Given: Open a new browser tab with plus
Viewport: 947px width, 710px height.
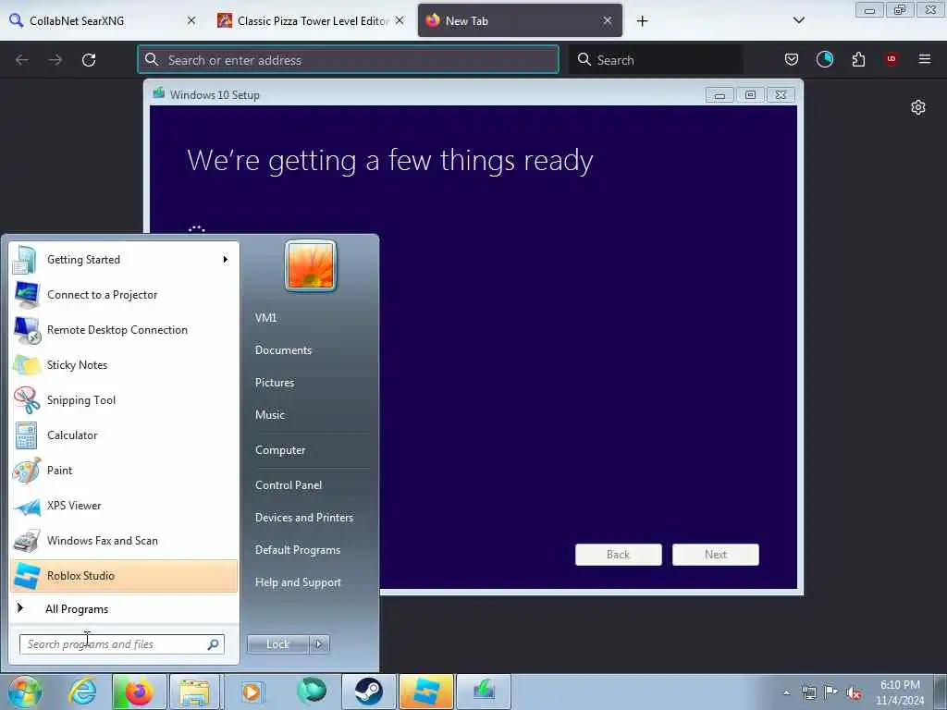Looking at the screenshot, I should click(x=642, y=21).
